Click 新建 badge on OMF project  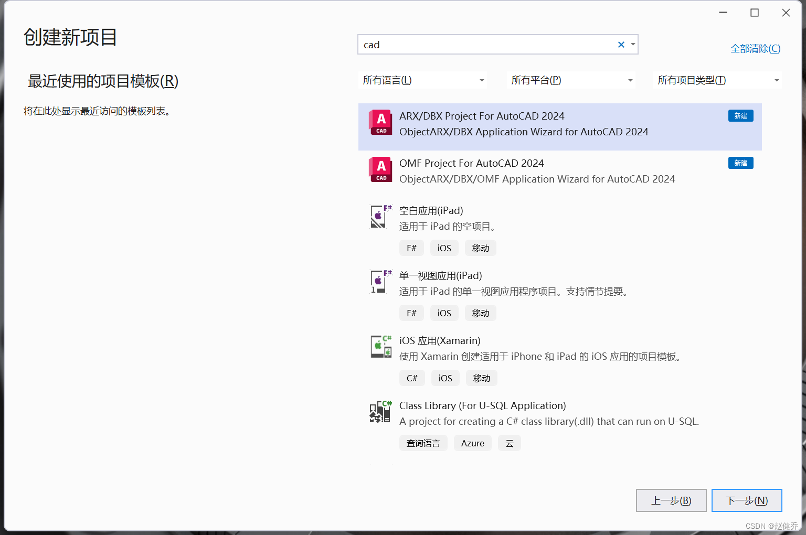coord(740,163)
